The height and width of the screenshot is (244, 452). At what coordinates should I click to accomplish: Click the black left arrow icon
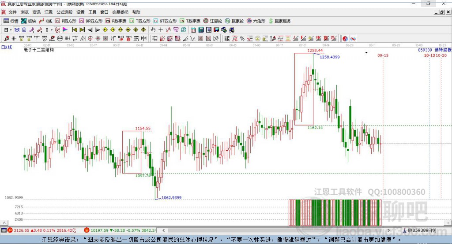[x=90, y=30]
